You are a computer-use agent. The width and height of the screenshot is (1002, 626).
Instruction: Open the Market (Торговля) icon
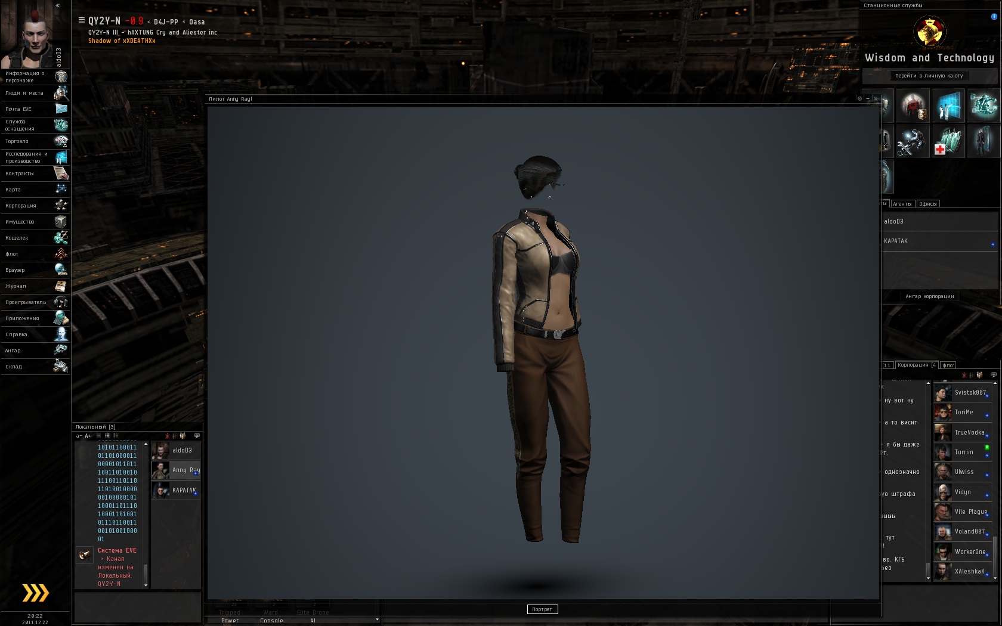click(61, 141)
